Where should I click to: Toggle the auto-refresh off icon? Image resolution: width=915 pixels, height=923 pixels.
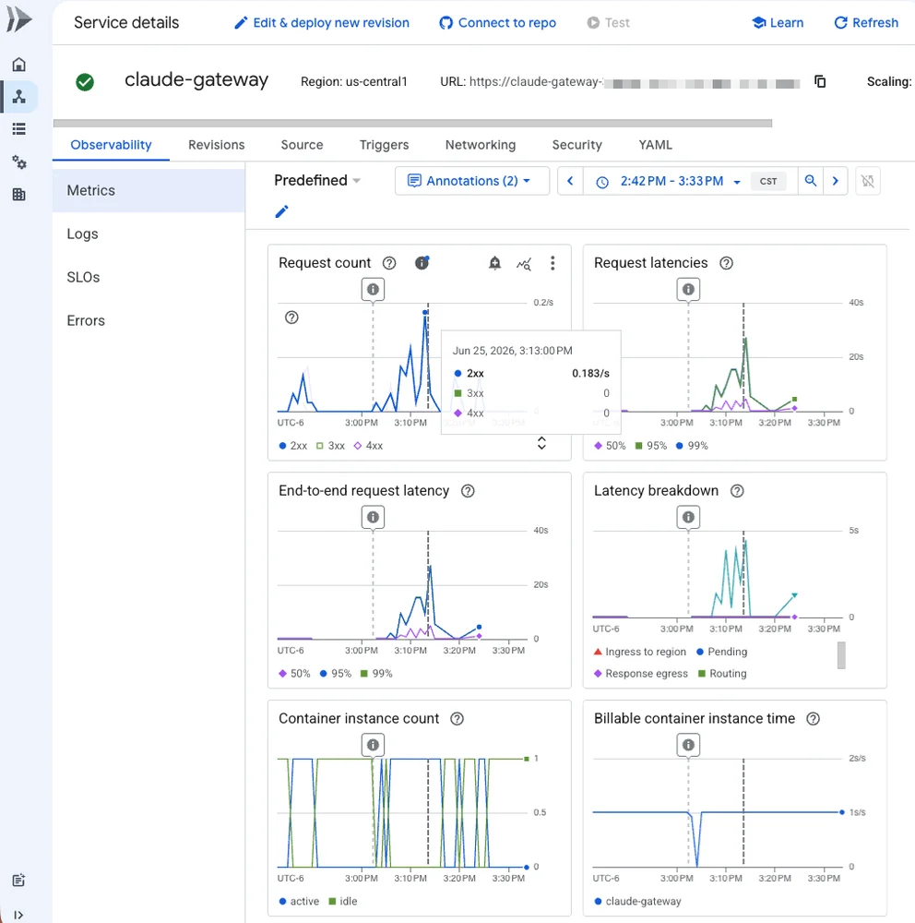click(867, 181)
